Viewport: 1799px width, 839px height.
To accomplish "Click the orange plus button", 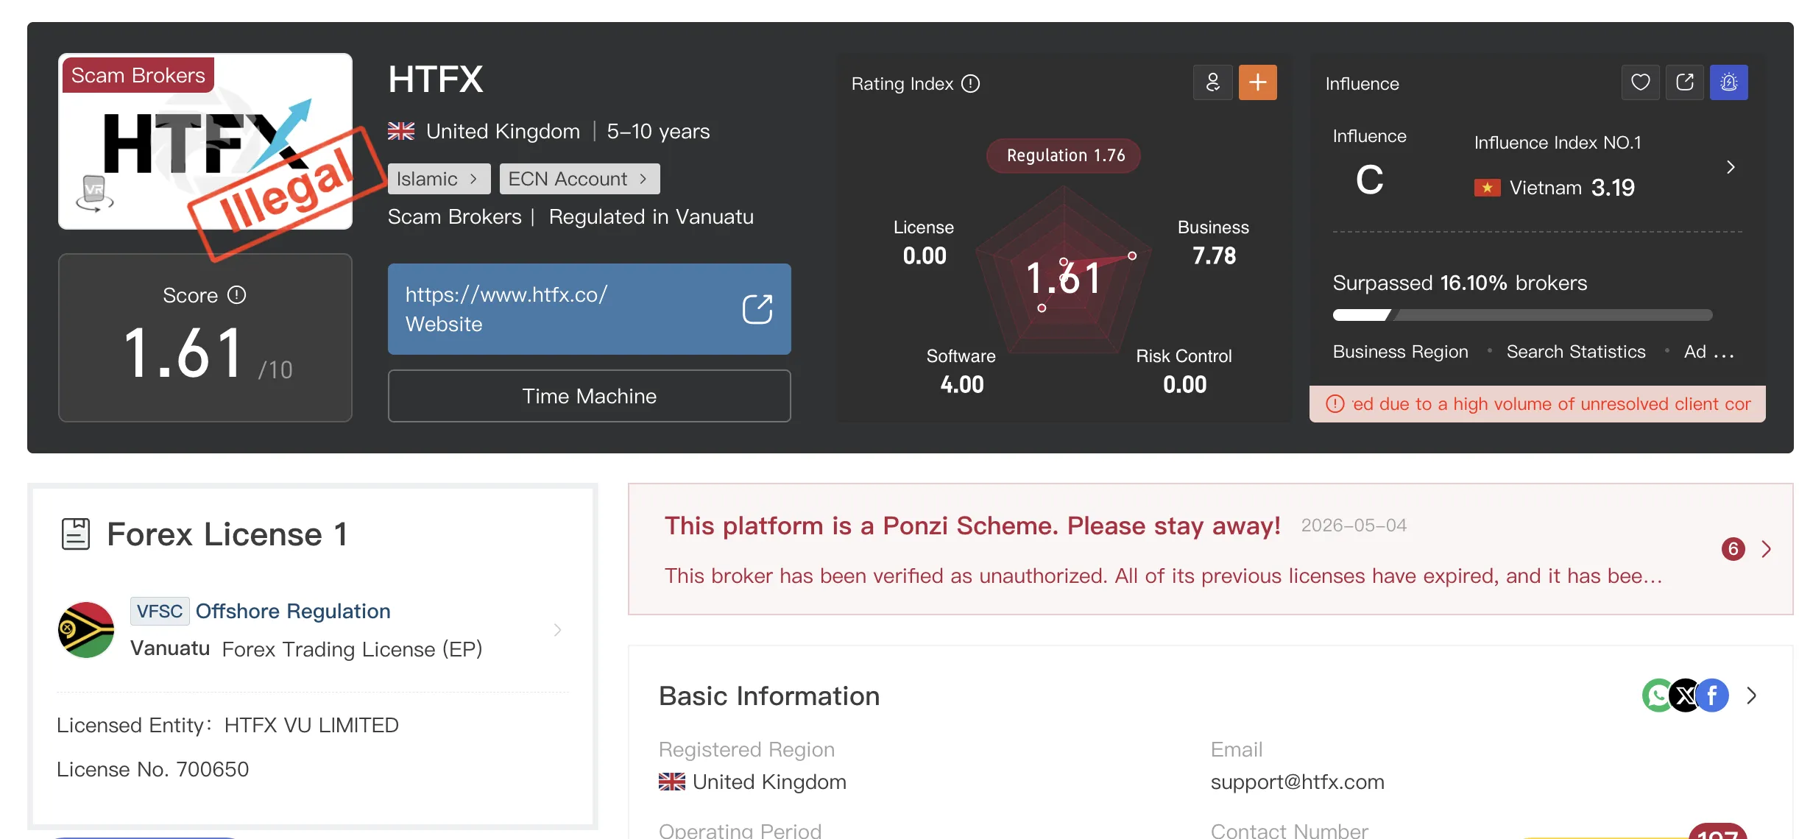I will click(1257, 82).
